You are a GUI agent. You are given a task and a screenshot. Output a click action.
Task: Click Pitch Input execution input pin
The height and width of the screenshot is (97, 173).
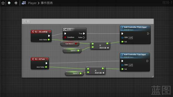coord(122,34)
